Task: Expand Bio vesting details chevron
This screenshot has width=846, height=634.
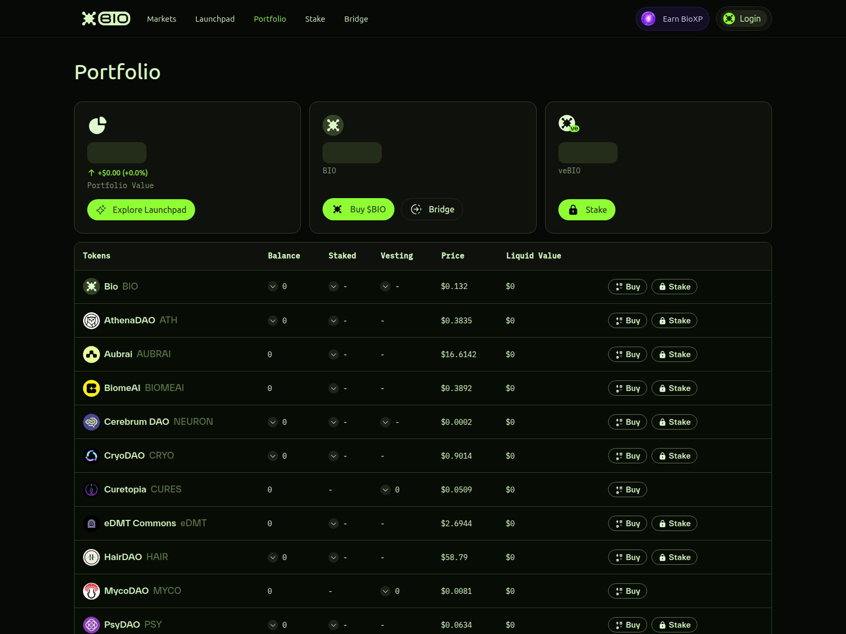Action: [x=385, y=286]
